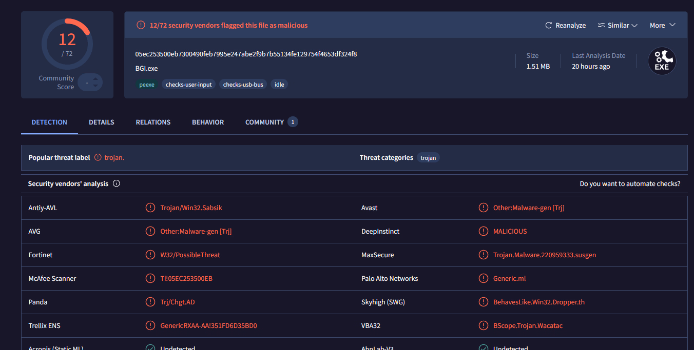
Task: Click the DeepInstinct MALICIOUS verdict
Action: pyautogui.click(x=510, y=231)
